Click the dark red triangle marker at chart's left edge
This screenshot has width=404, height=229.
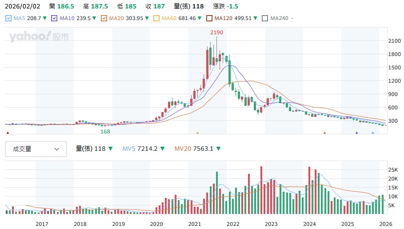[7, 133]
